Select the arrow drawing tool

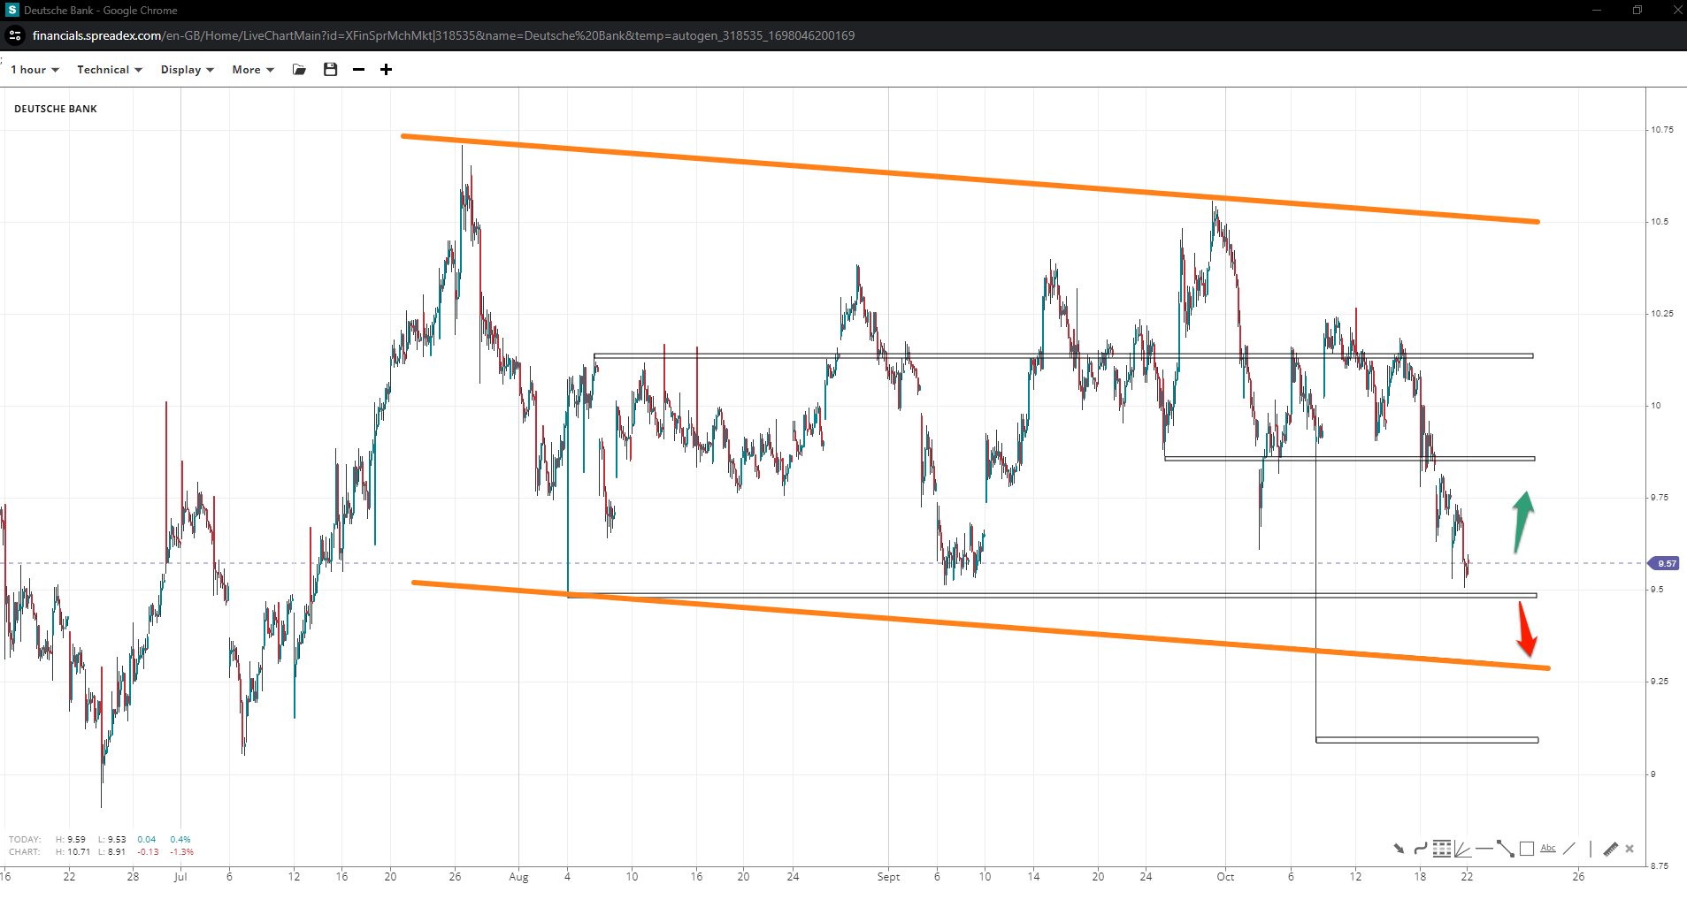click(x=1399, y=849)
